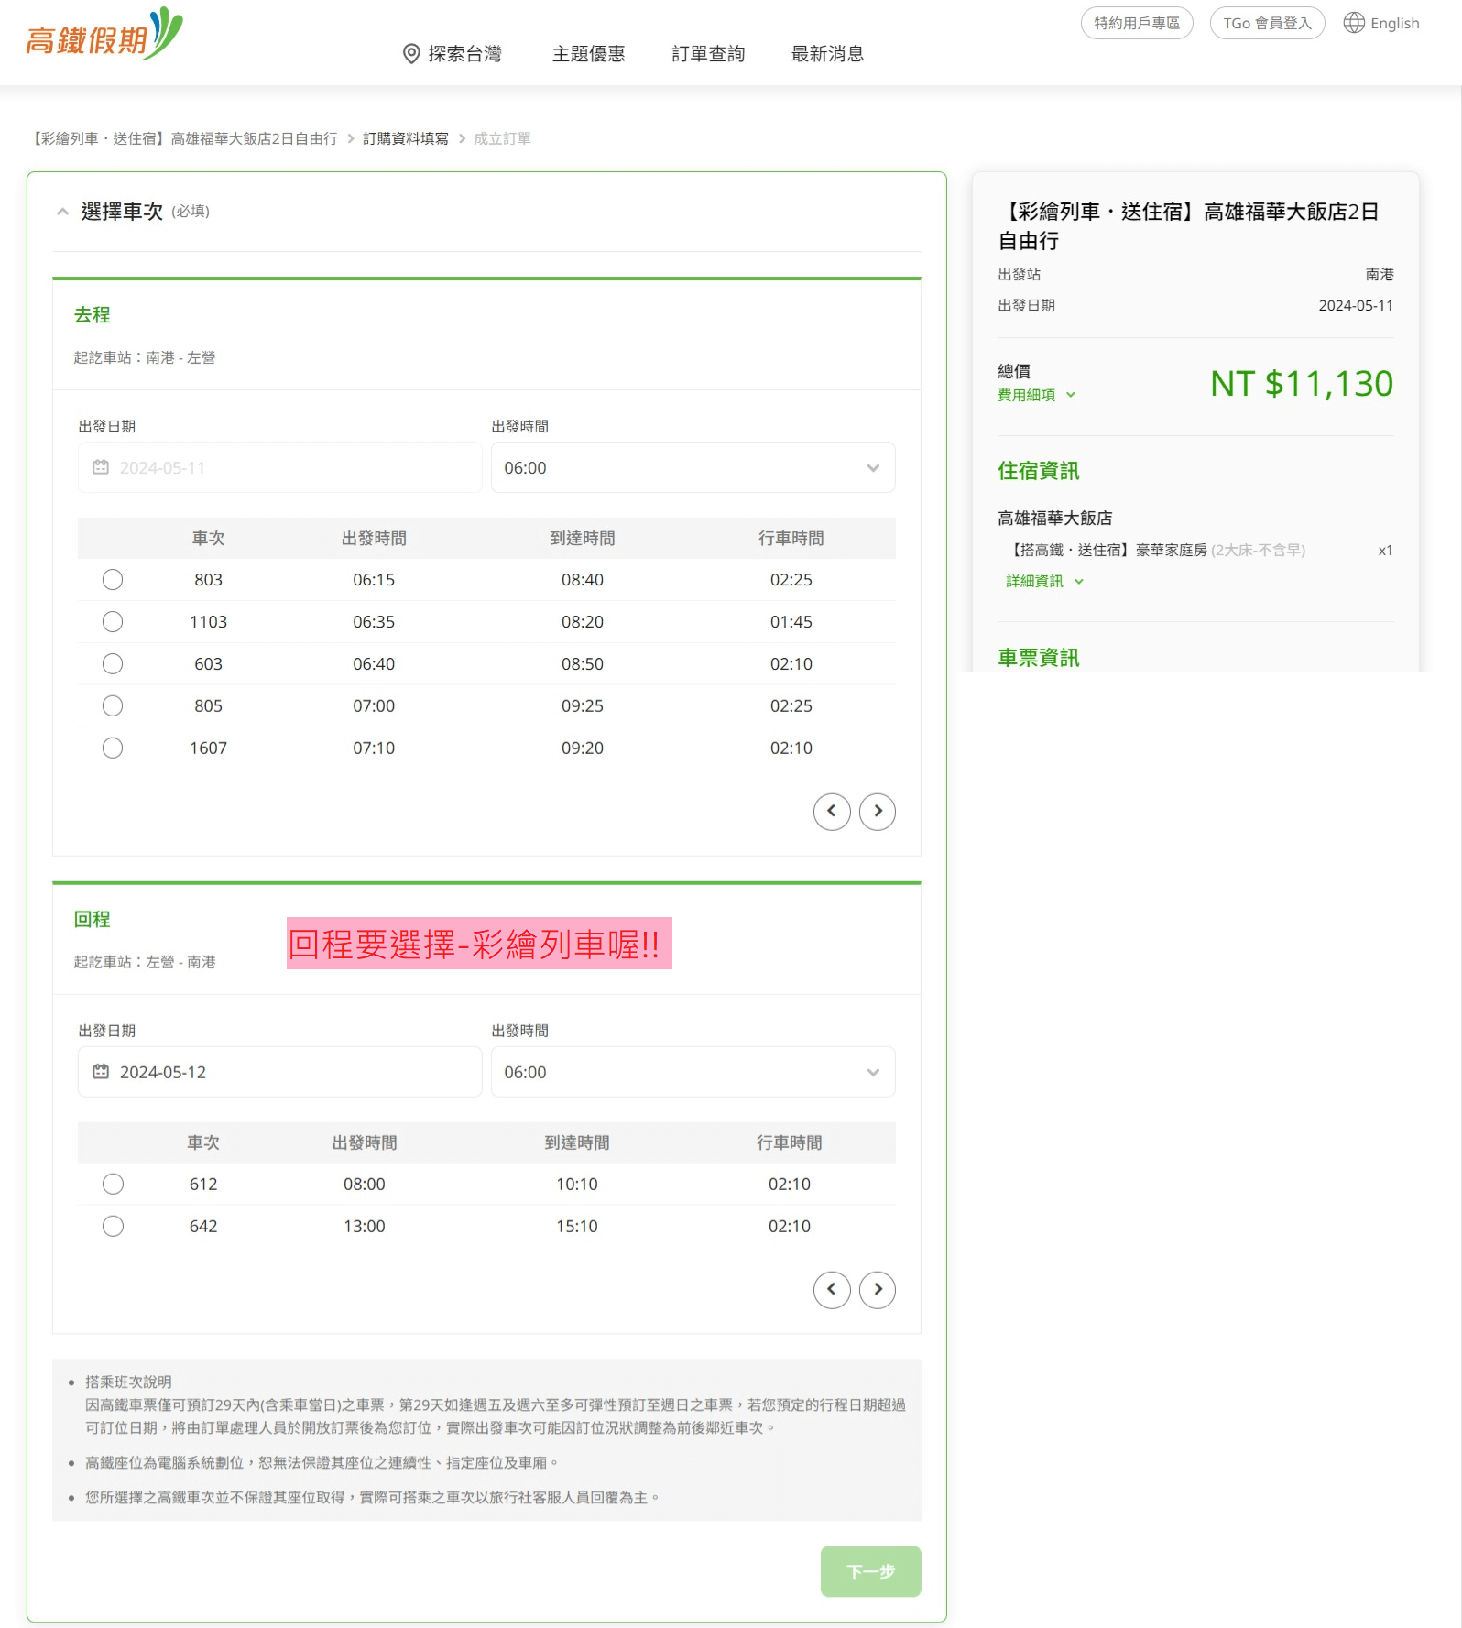
Task: Select return train 612 radio button
Action: (x=113, y=1184)
